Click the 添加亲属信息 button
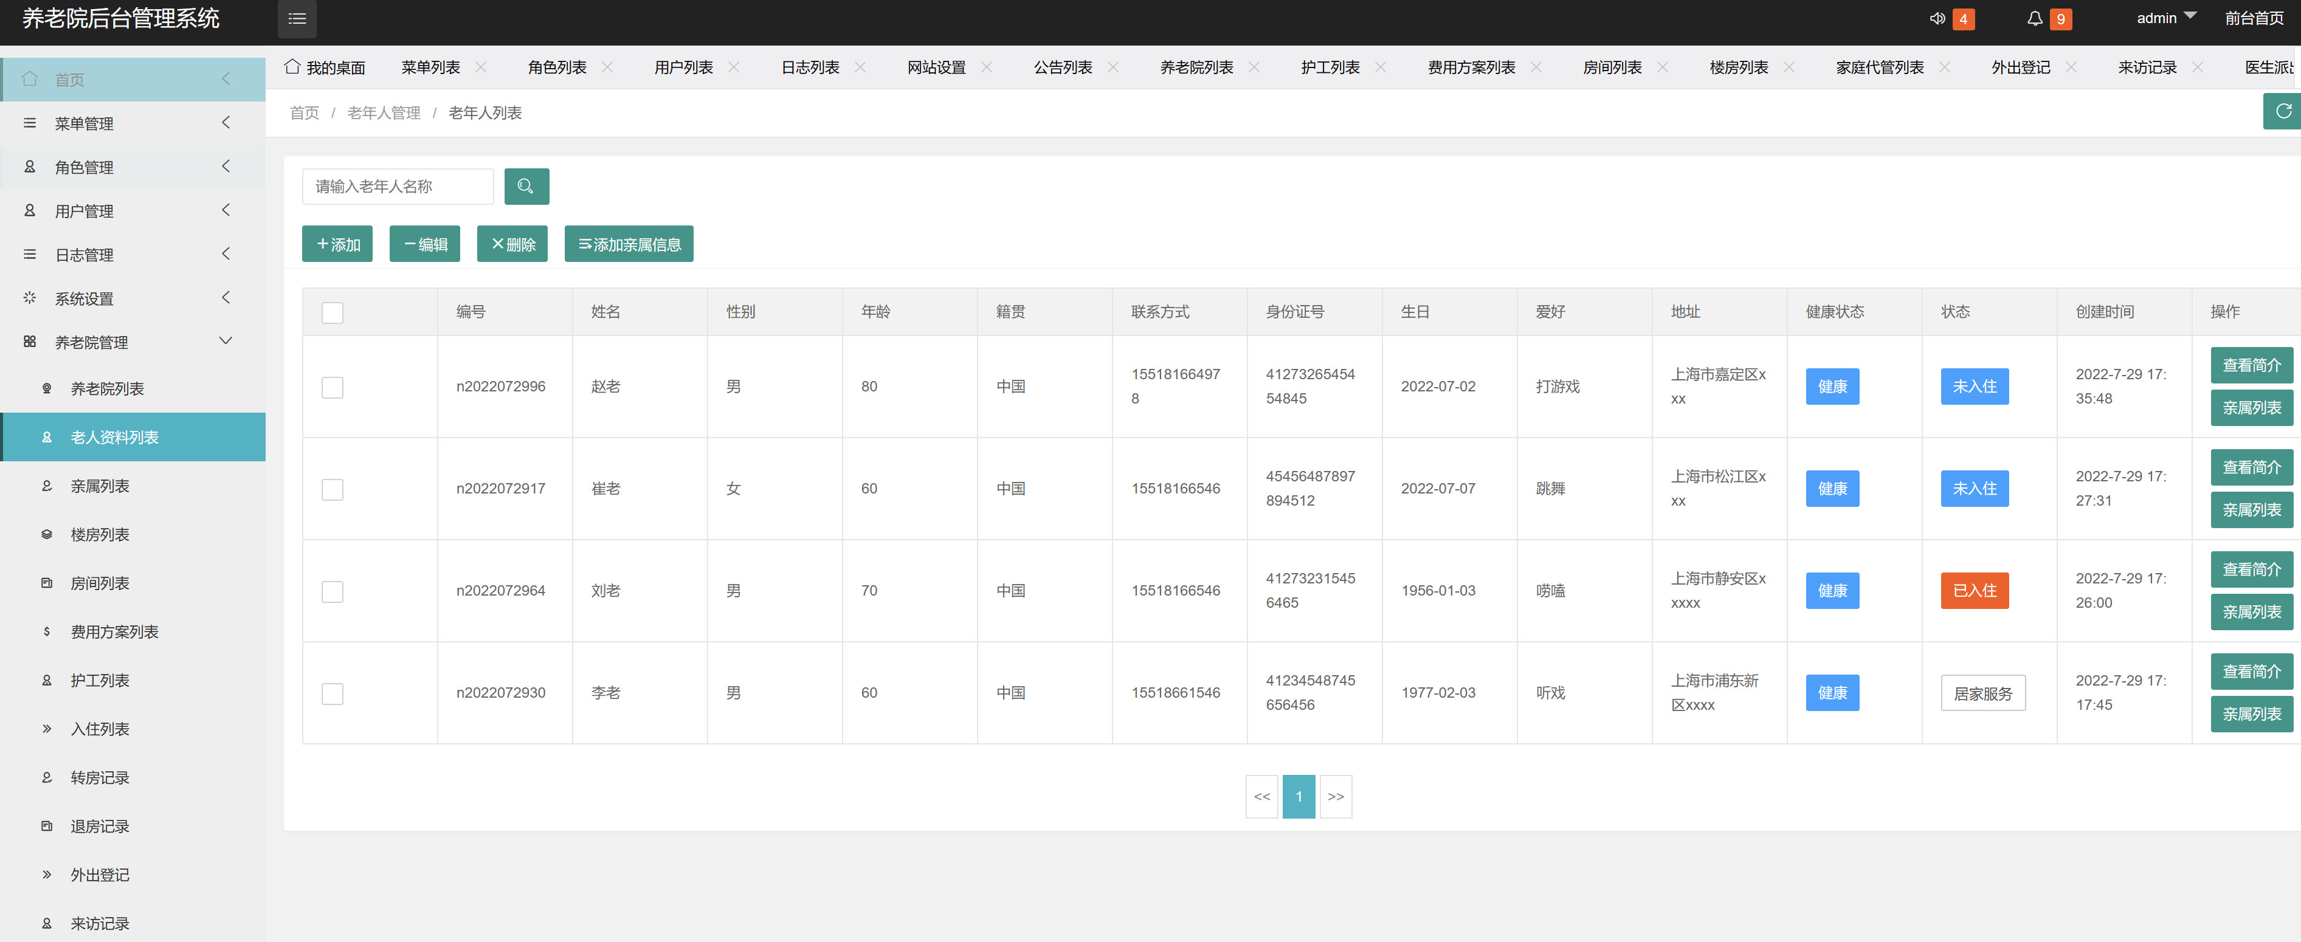This screenshot has height=942, width=2301. coord(629,243)
